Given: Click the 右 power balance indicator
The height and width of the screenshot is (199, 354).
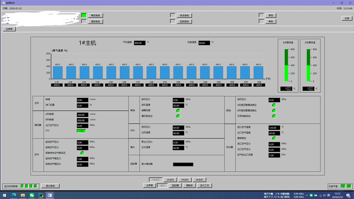Looking at the screenshot, I should [x=349, y=186].
